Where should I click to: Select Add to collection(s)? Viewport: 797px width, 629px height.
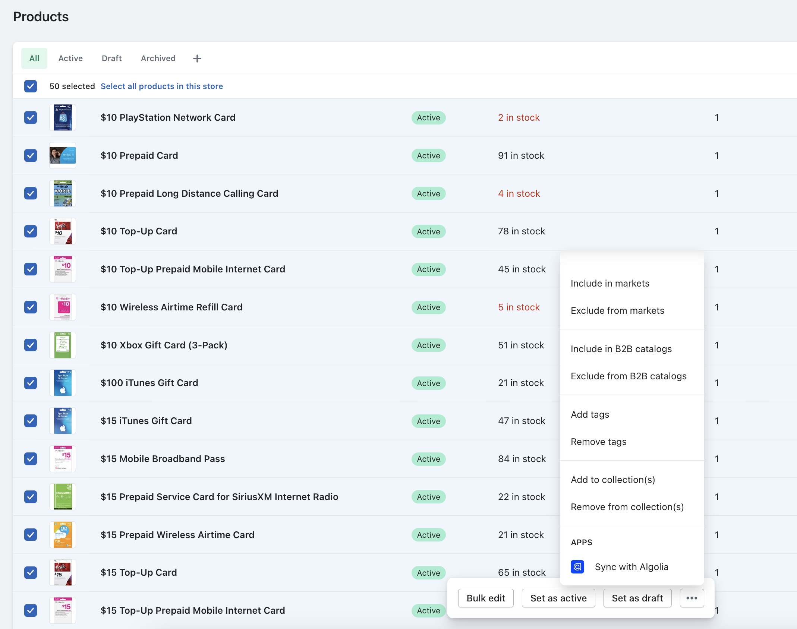point(632,480)
